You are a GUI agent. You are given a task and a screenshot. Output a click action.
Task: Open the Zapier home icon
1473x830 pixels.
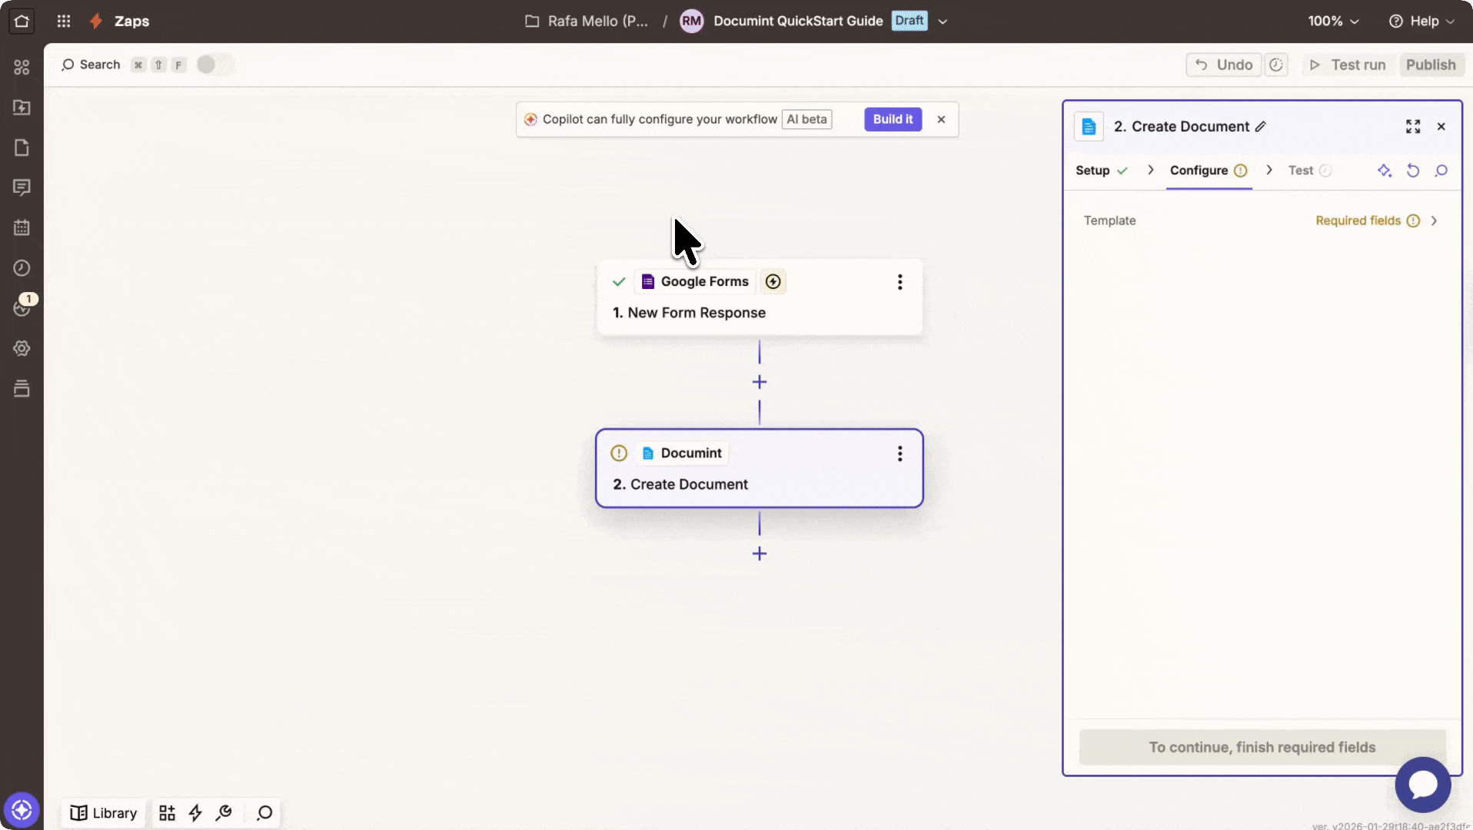(22, 22)
